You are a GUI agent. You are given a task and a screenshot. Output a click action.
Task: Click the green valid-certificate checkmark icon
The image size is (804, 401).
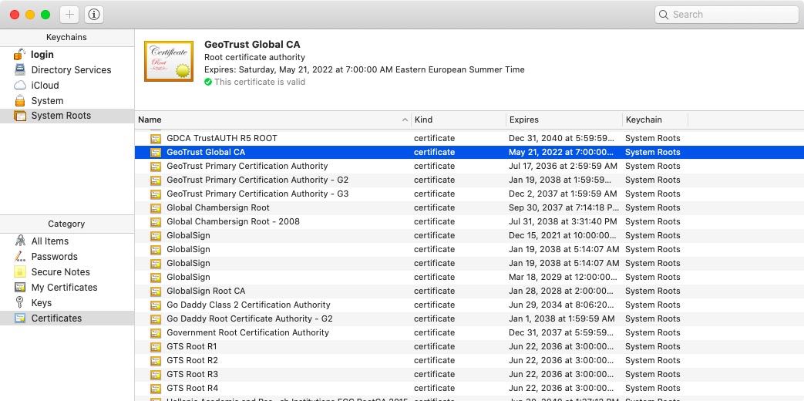coord(207,82)
